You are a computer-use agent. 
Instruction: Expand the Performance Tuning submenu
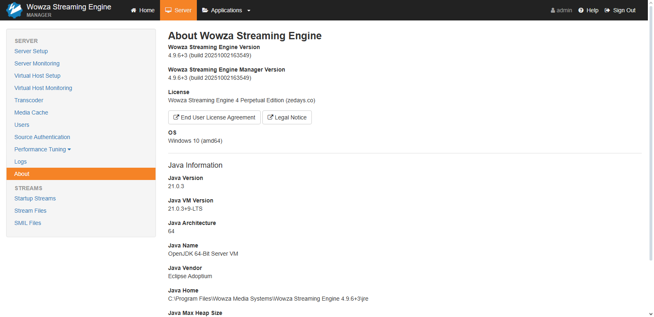tap(69, 150)
